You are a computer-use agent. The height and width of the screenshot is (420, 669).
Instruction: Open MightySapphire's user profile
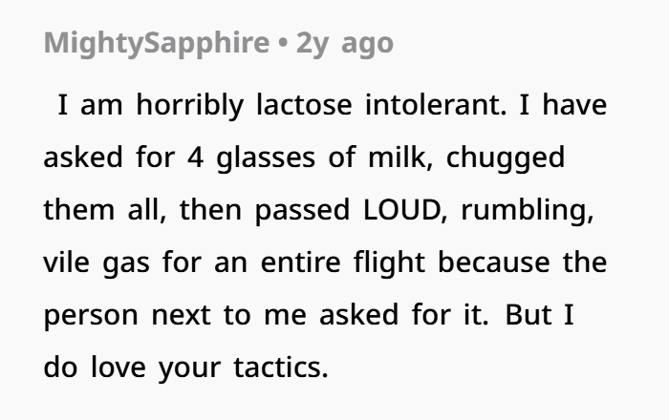tap(157, 43)
